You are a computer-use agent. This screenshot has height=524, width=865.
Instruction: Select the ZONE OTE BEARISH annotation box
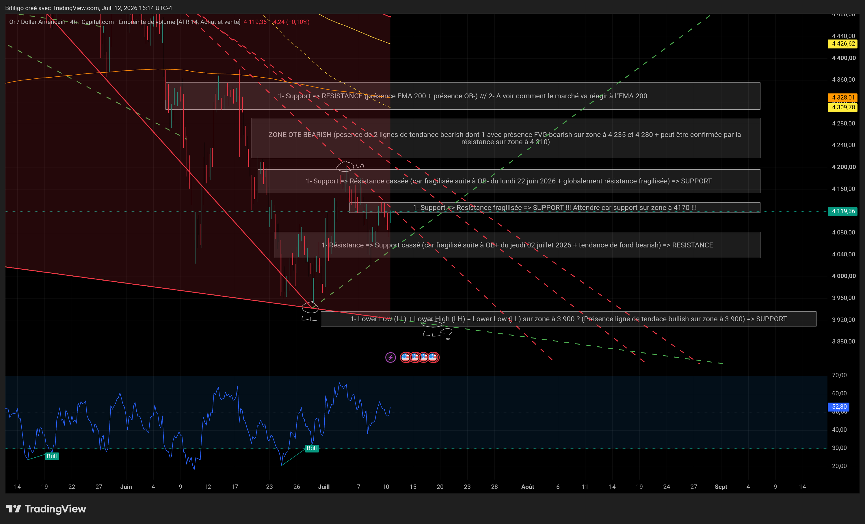click(x=506, y=138)
